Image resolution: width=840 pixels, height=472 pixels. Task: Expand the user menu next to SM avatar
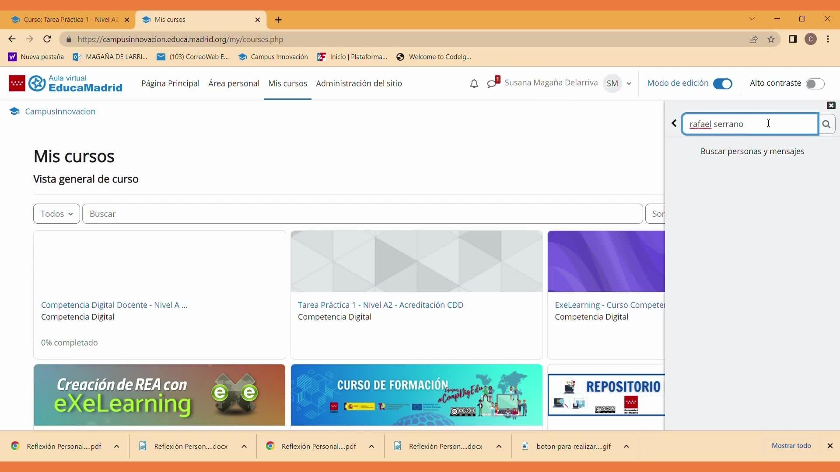tap(629, 83)
